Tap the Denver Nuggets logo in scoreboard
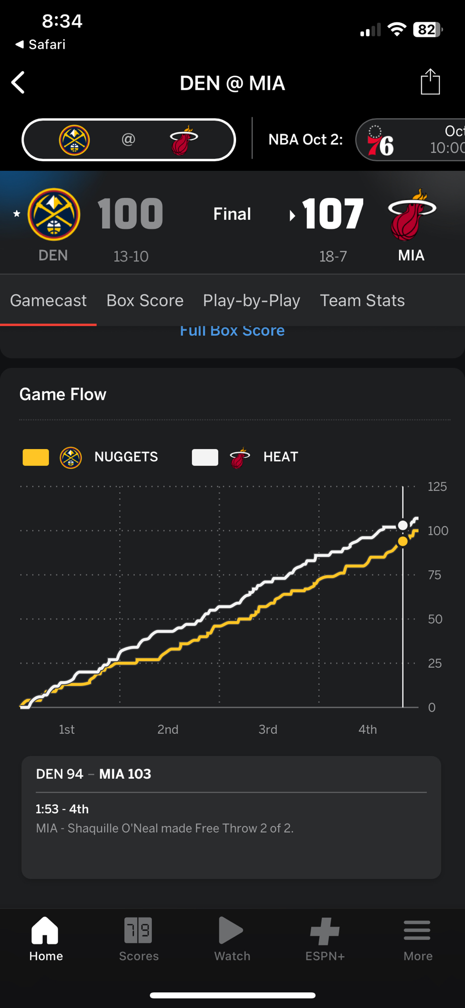465x1008 pixels. pos(54,214)
